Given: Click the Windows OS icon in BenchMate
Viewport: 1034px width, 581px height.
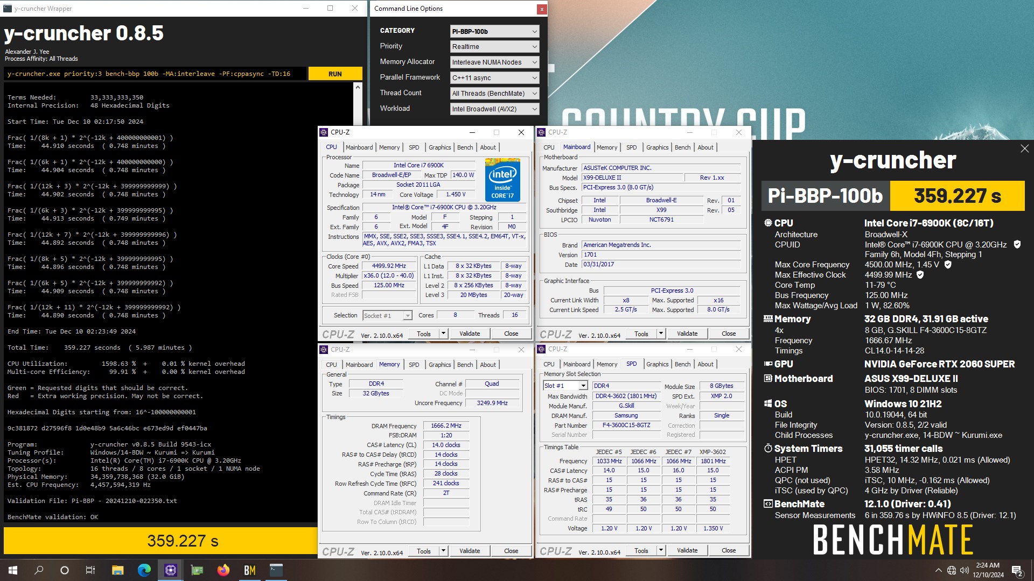Looking at the screenshot, I should click(768, 403).
